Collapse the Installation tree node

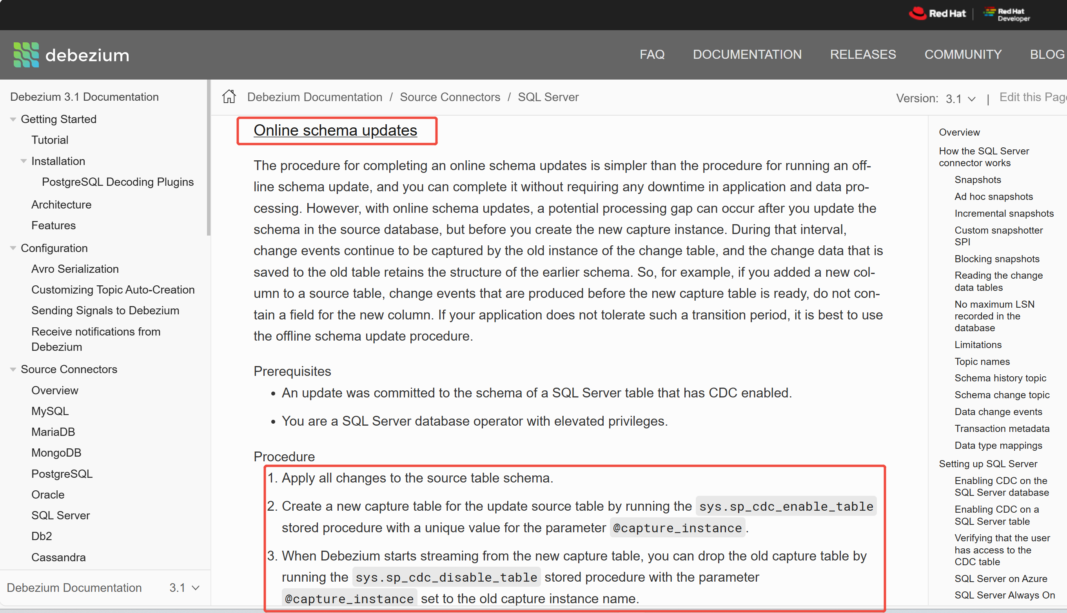tap(24, 161)
